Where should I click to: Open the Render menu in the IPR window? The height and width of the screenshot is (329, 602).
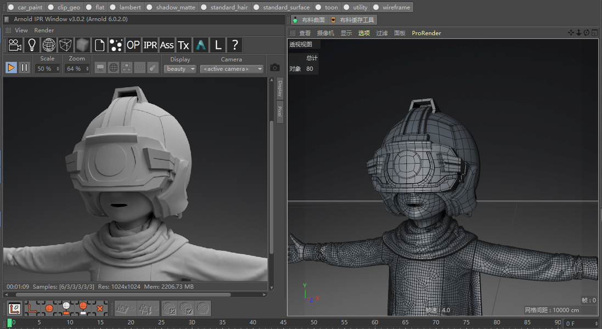(x=44, y=30)
